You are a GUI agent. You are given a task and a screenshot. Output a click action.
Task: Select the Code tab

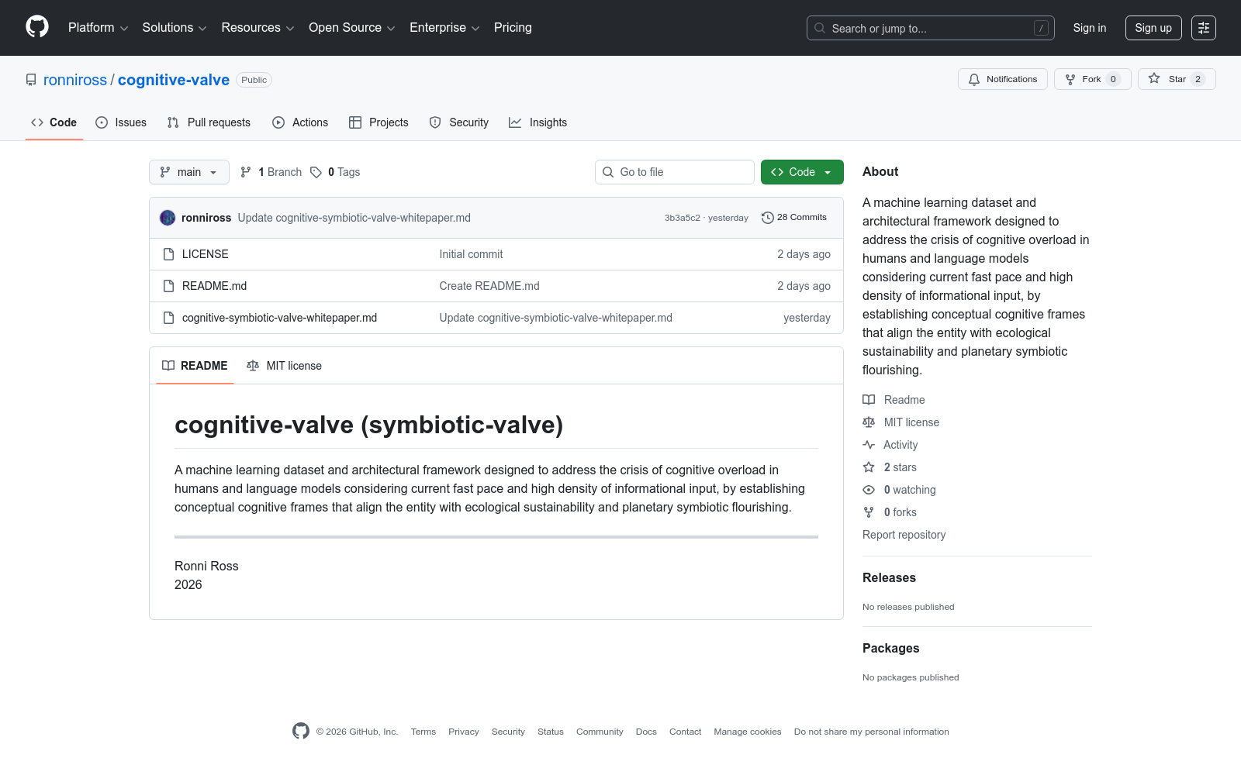coord(54,122)
